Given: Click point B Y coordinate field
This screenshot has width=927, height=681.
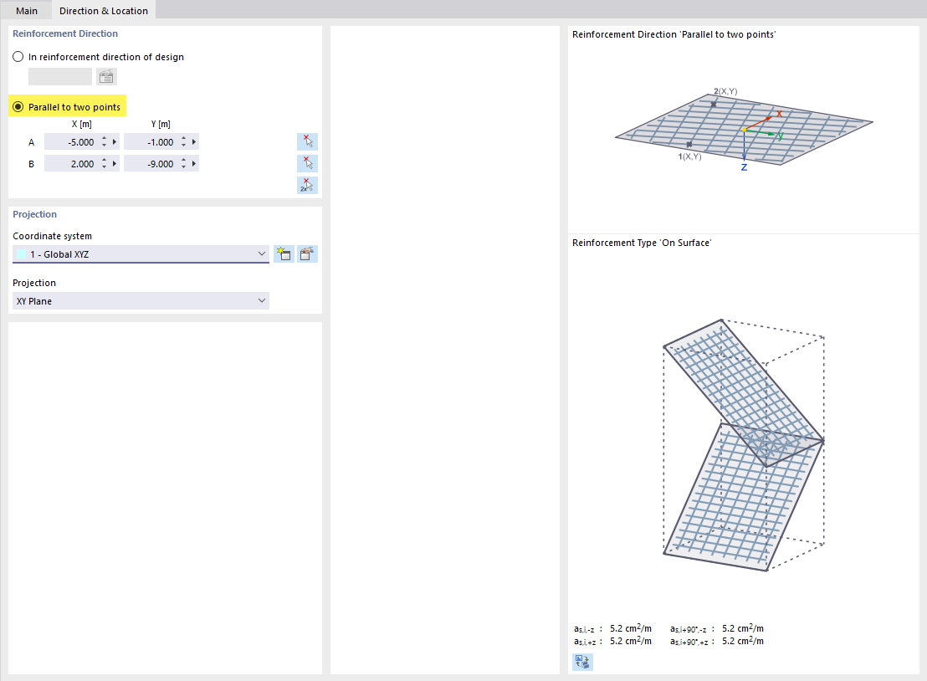Looking at the screenshot, I should pos(151,164).
